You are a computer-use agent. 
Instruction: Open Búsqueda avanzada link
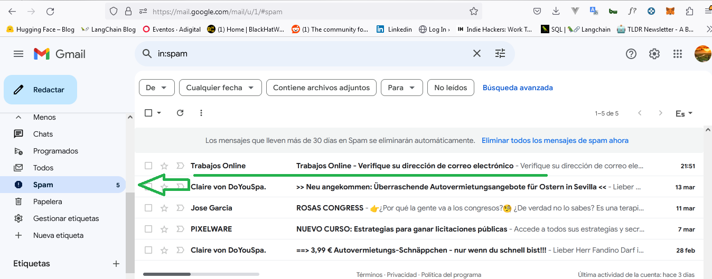(x=518, y=88)
